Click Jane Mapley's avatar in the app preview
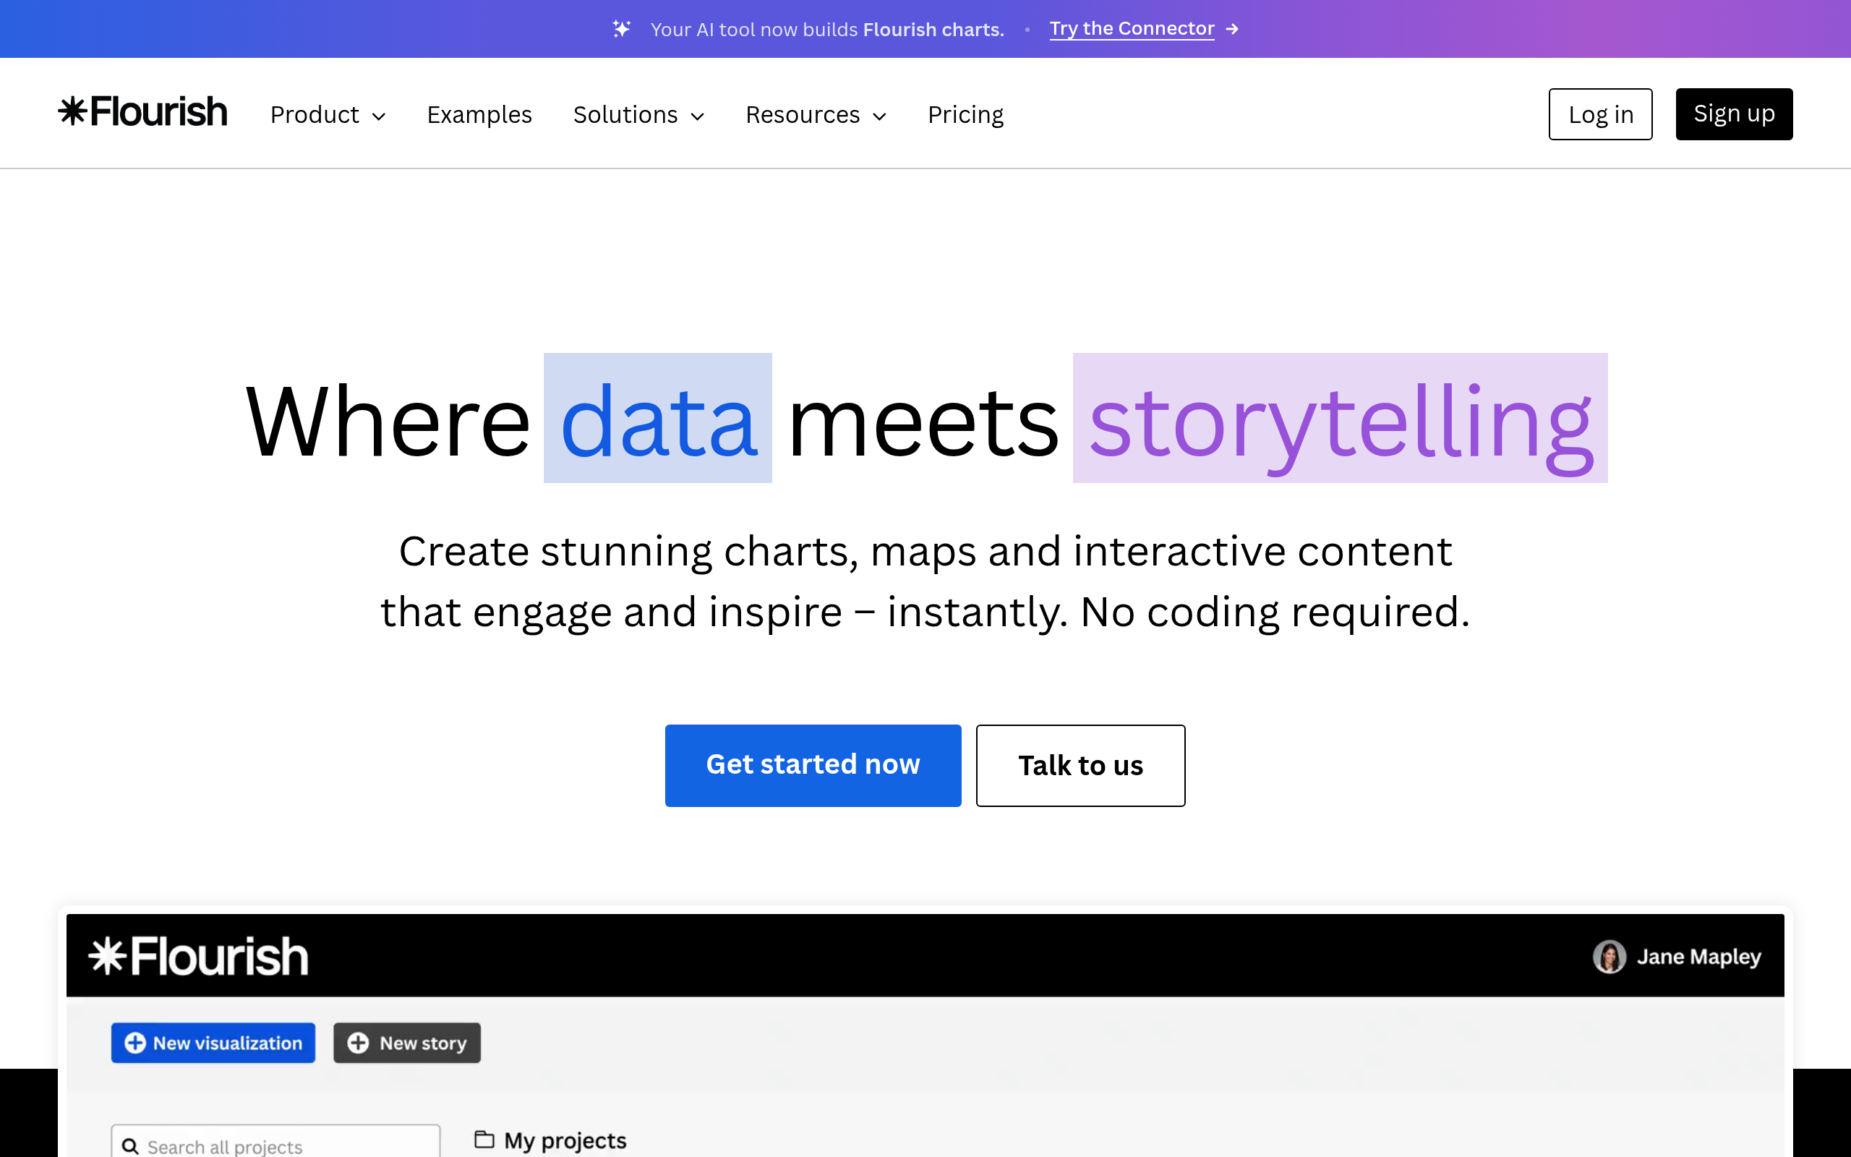1851x1157 pixels. (x=1609, y=957)
